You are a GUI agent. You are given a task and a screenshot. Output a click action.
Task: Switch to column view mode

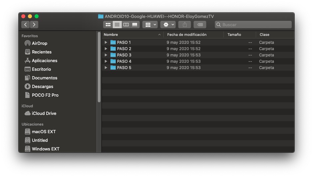126,25
